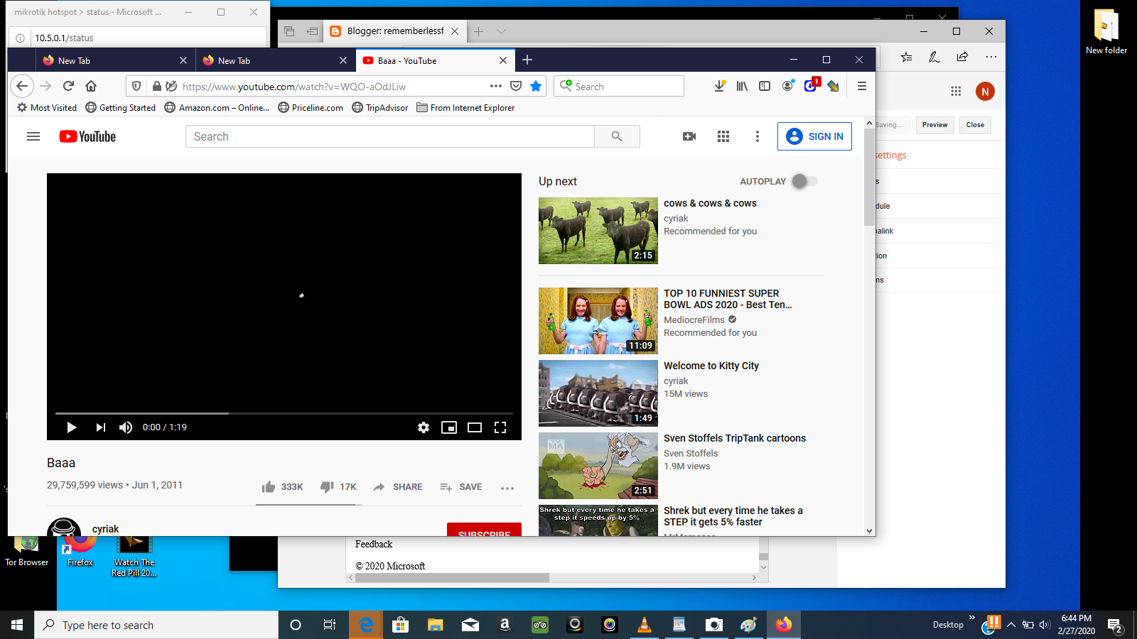Select Blogger tab in Edge window
The width and height of the screenshot is (1137, 639).
pos(394,31)
